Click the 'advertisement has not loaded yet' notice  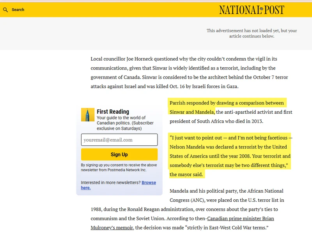pyautogui.click(x=252, y=33)
